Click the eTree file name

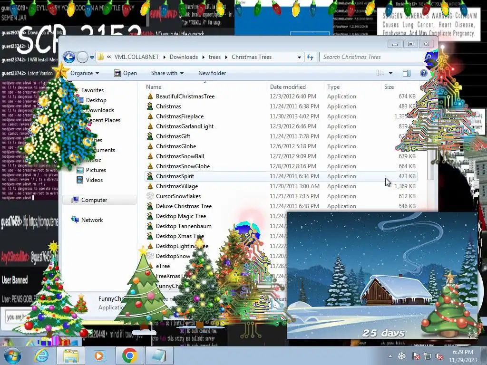[x=163, y=266]
